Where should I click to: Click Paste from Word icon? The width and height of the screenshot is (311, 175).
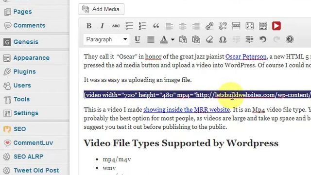(196, 39)
